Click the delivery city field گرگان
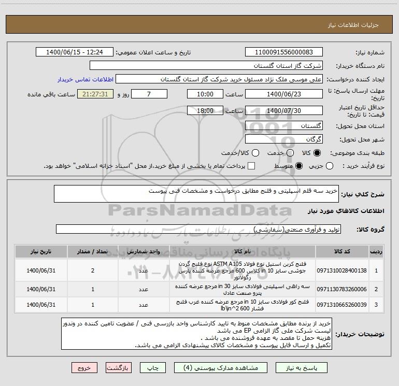Image resolution: width=399 pixels, height=386 pixels. click(284, 139)
